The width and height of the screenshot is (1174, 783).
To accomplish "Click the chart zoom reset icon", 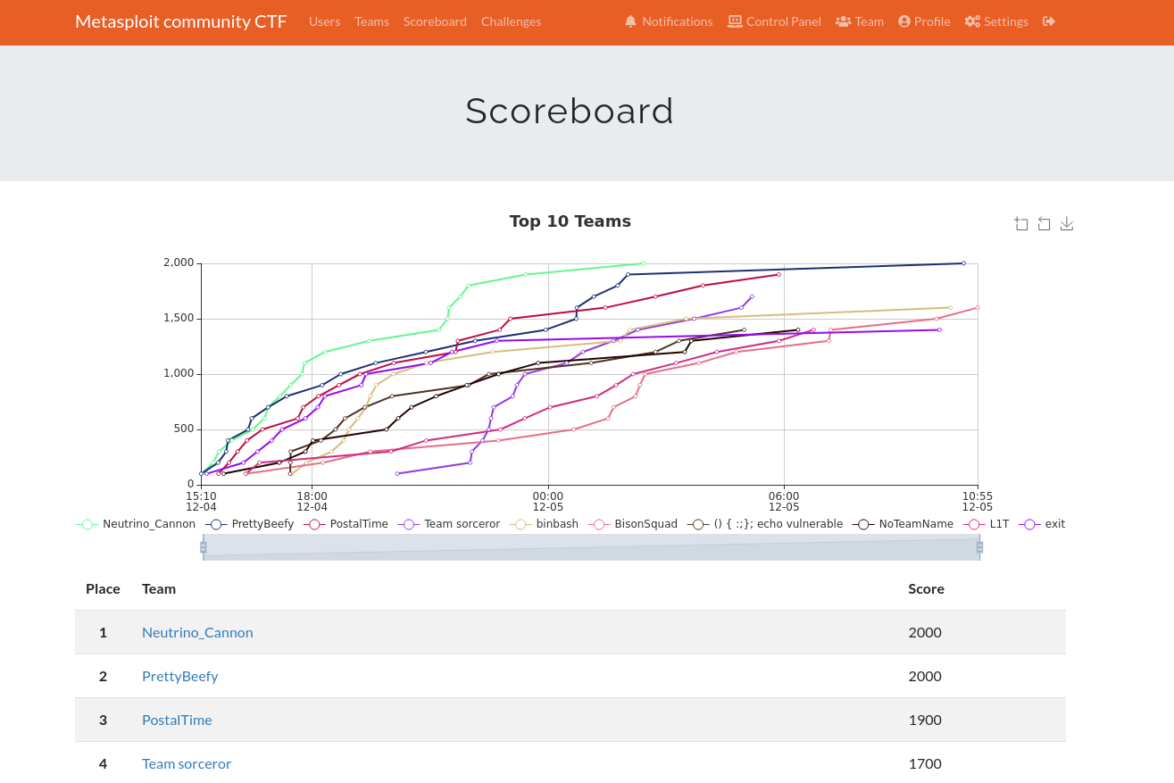I will (1044, 224).
